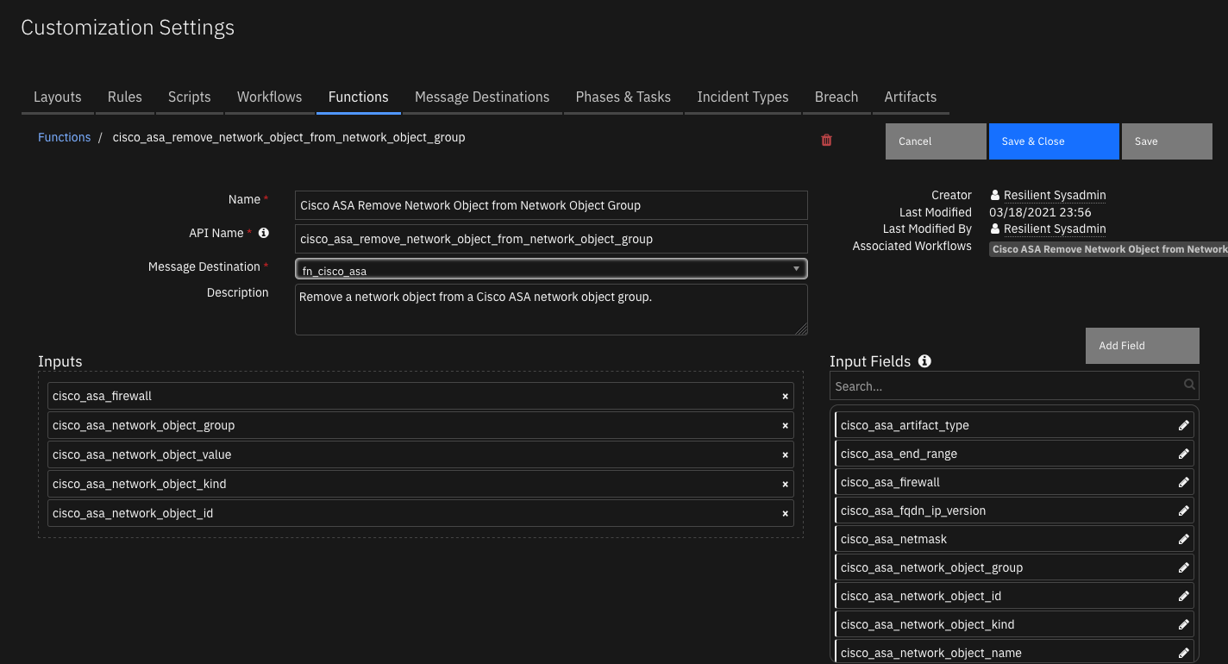Edit cisco_asa_network_object_name field pencil
Screen dimensions: 1228x664
coord(1183,653)
